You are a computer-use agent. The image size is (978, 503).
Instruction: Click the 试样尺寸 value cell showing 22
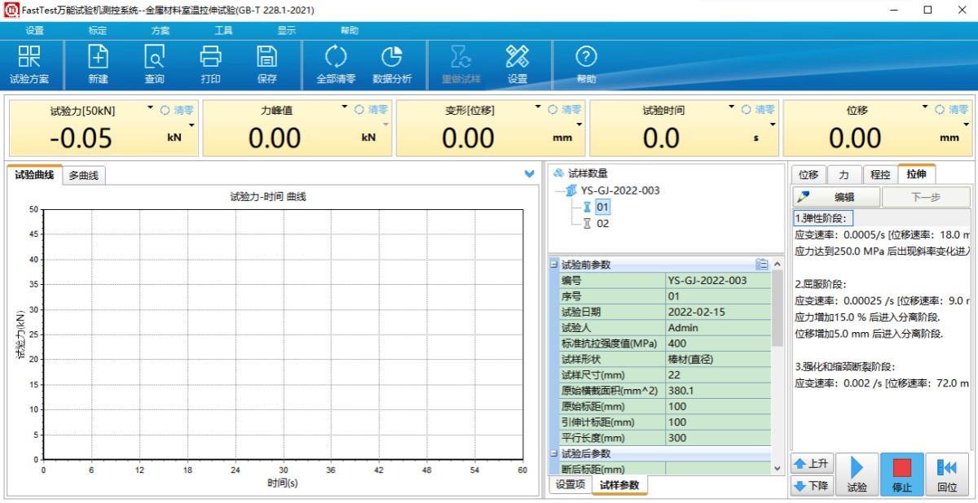[717, 374]
